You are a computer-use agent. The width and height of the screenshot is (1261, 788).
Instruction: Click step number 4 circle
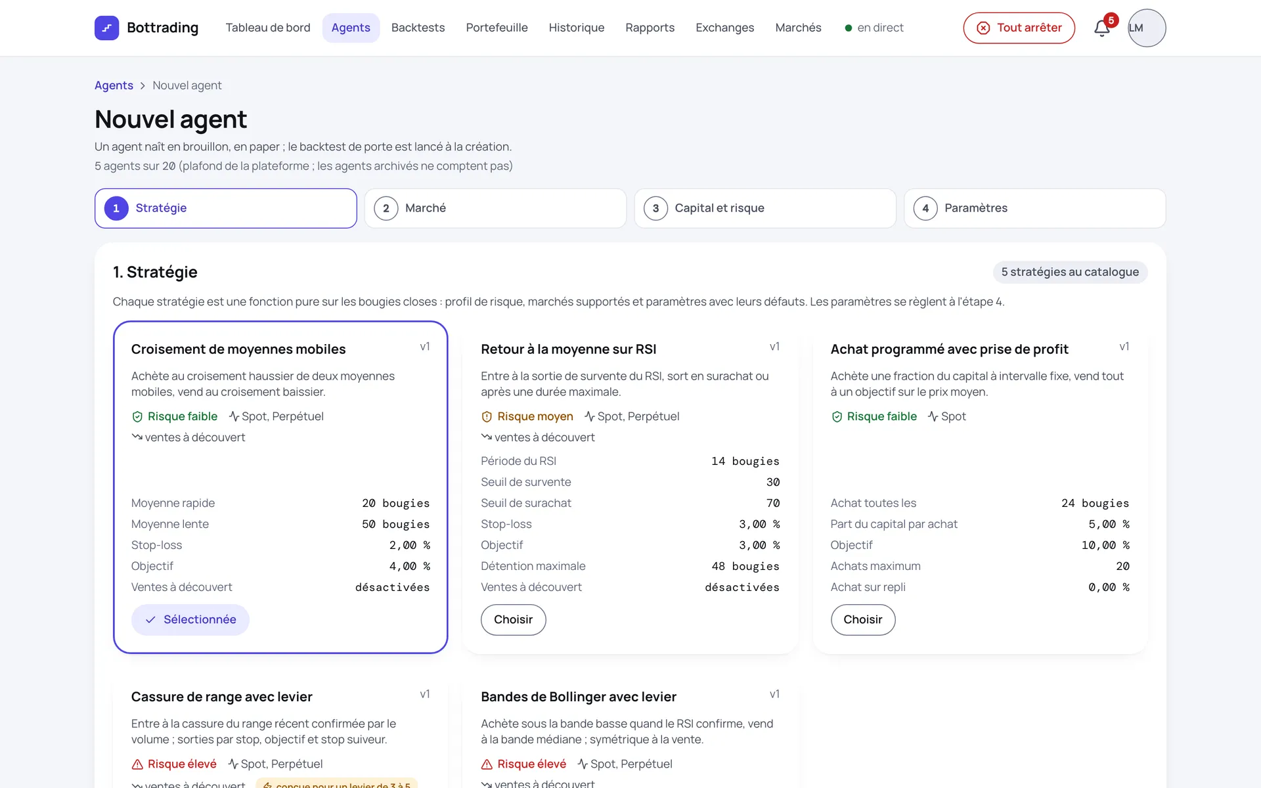point(925,208)
